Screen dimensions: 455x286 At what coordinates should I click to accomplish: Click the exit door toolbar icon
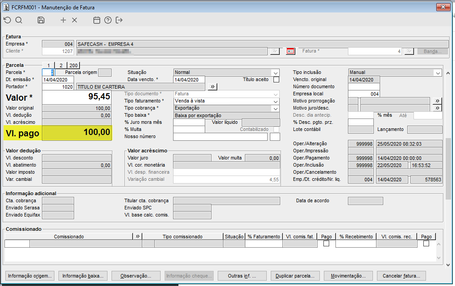(x=119, y=20)
